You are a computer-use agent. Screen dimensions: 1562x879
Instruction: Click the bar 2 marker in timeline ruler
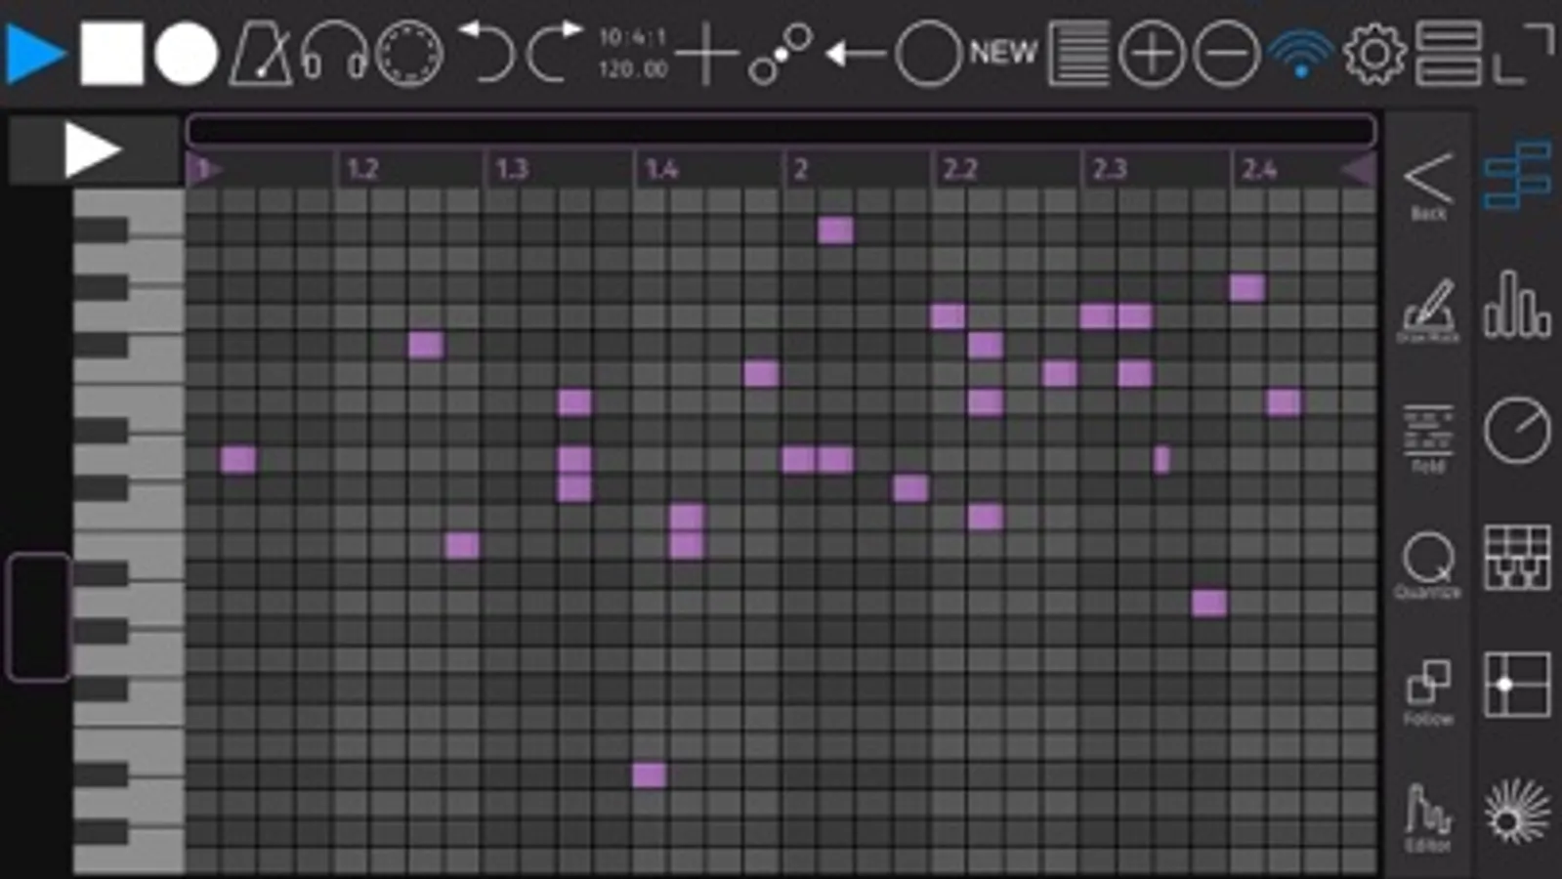(x=800, y=170)
